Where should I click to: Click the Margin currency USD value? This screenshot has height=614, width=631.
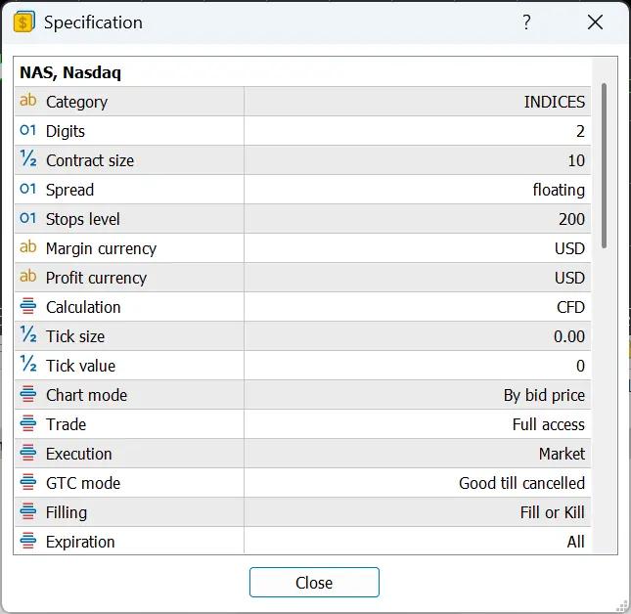click(x=569, y=249)
